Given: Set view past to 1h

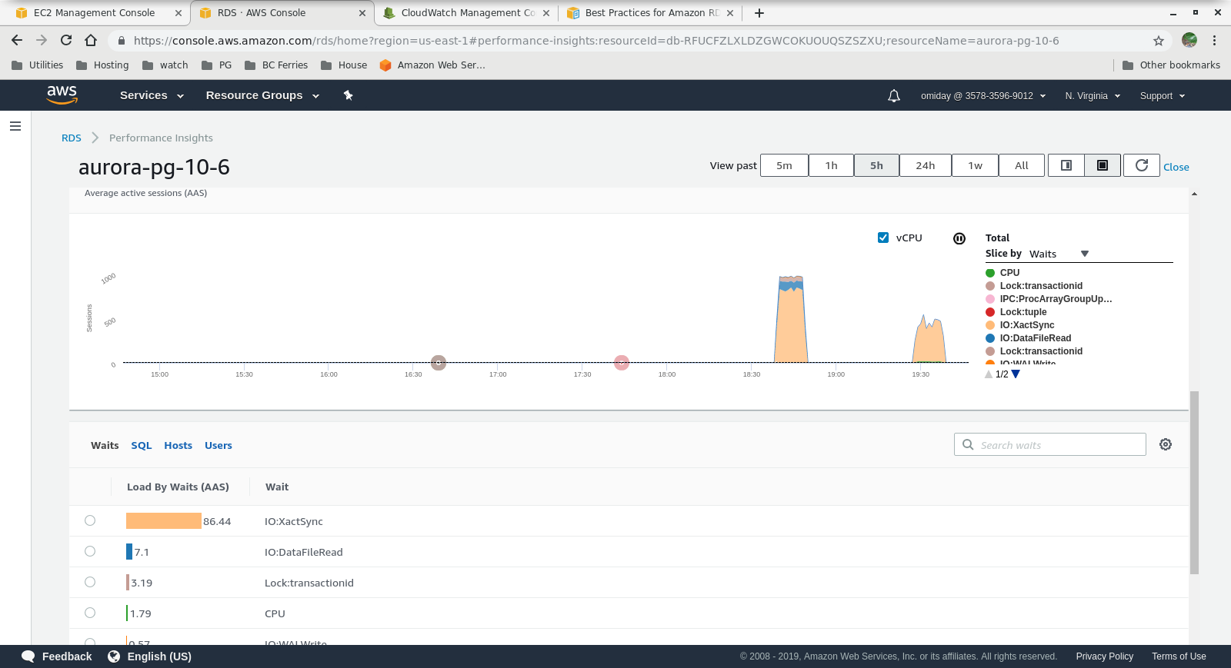Looking at the screenshot, I should point(831,165).
